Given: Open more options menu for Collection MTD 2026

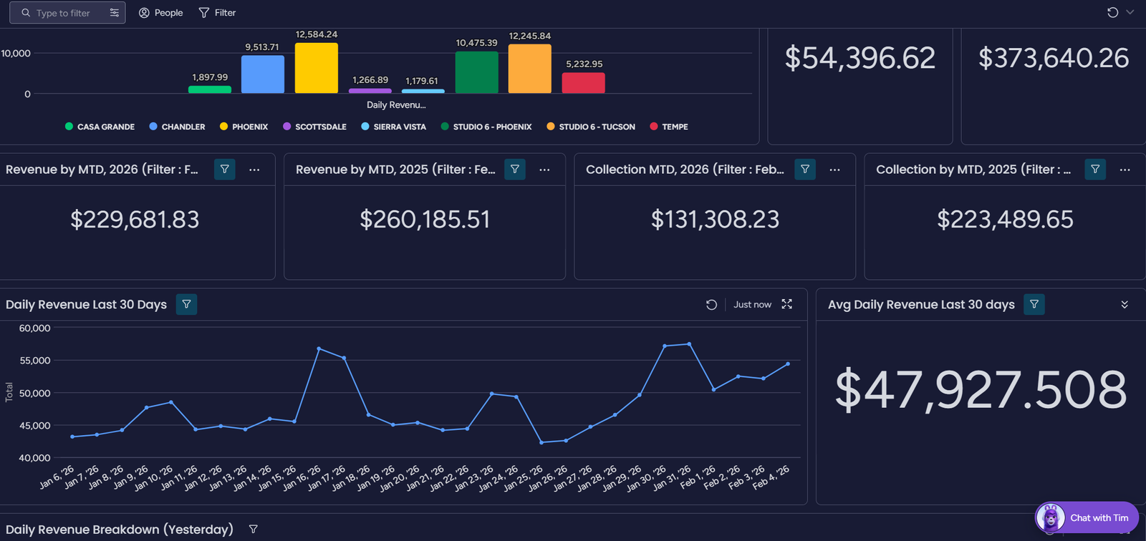Looking at the screenshot, I should [834, 170].
